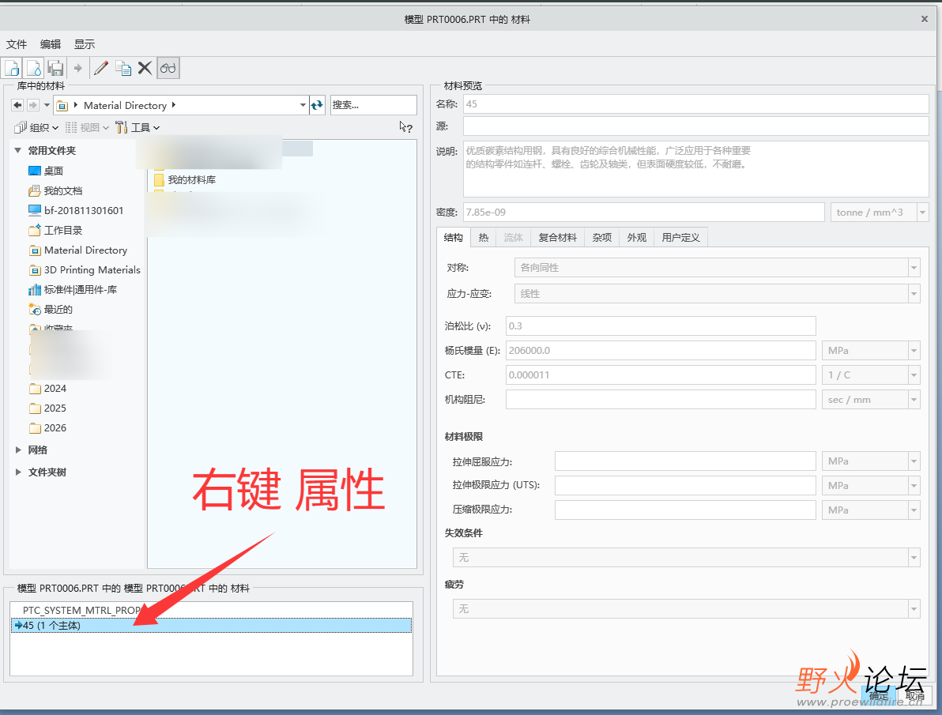The image size is (942, 715).
Task: Save the selected material with the save icon
Action: tap(55, 68)
